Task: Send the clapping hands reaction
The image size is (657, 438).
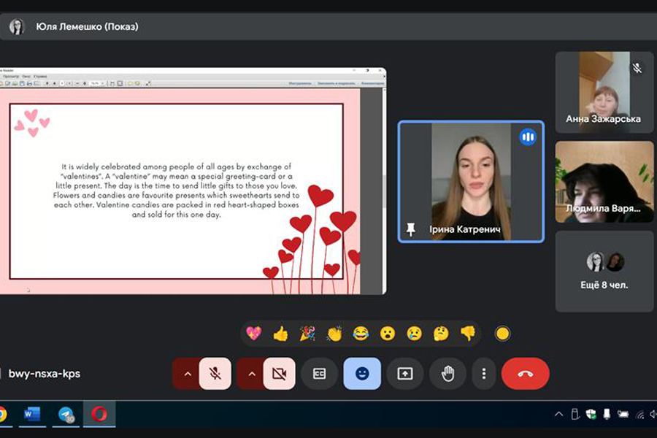Action: point(334,334)
